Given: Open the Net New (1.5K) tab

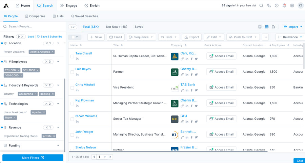Looking at the screenshot, I should pos(117,27).
